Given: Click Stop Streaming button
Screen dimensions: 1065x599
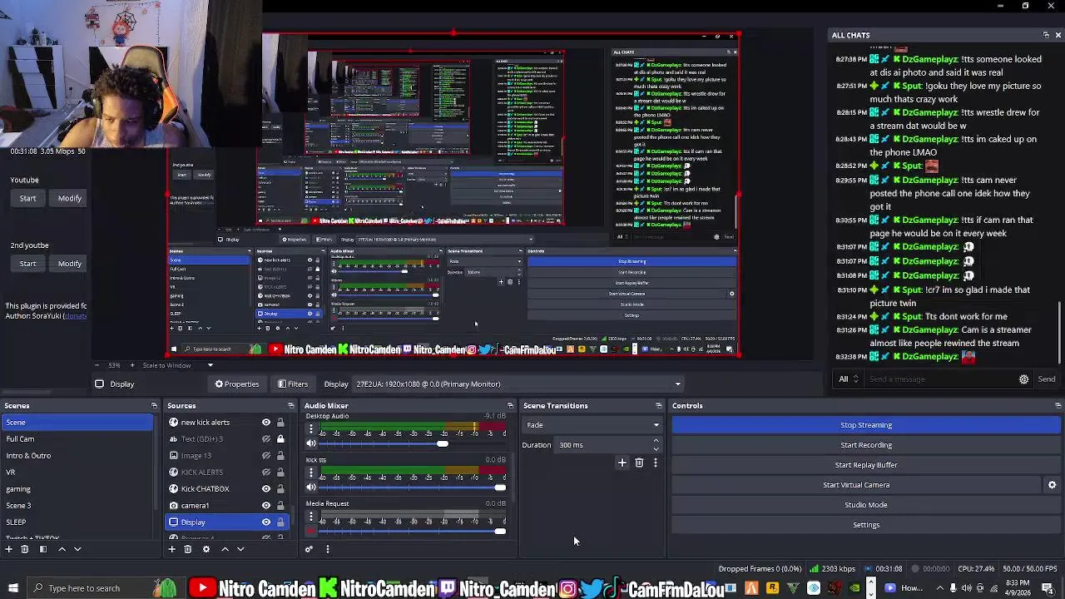Looking at the screenshot, I should [866, 425].
